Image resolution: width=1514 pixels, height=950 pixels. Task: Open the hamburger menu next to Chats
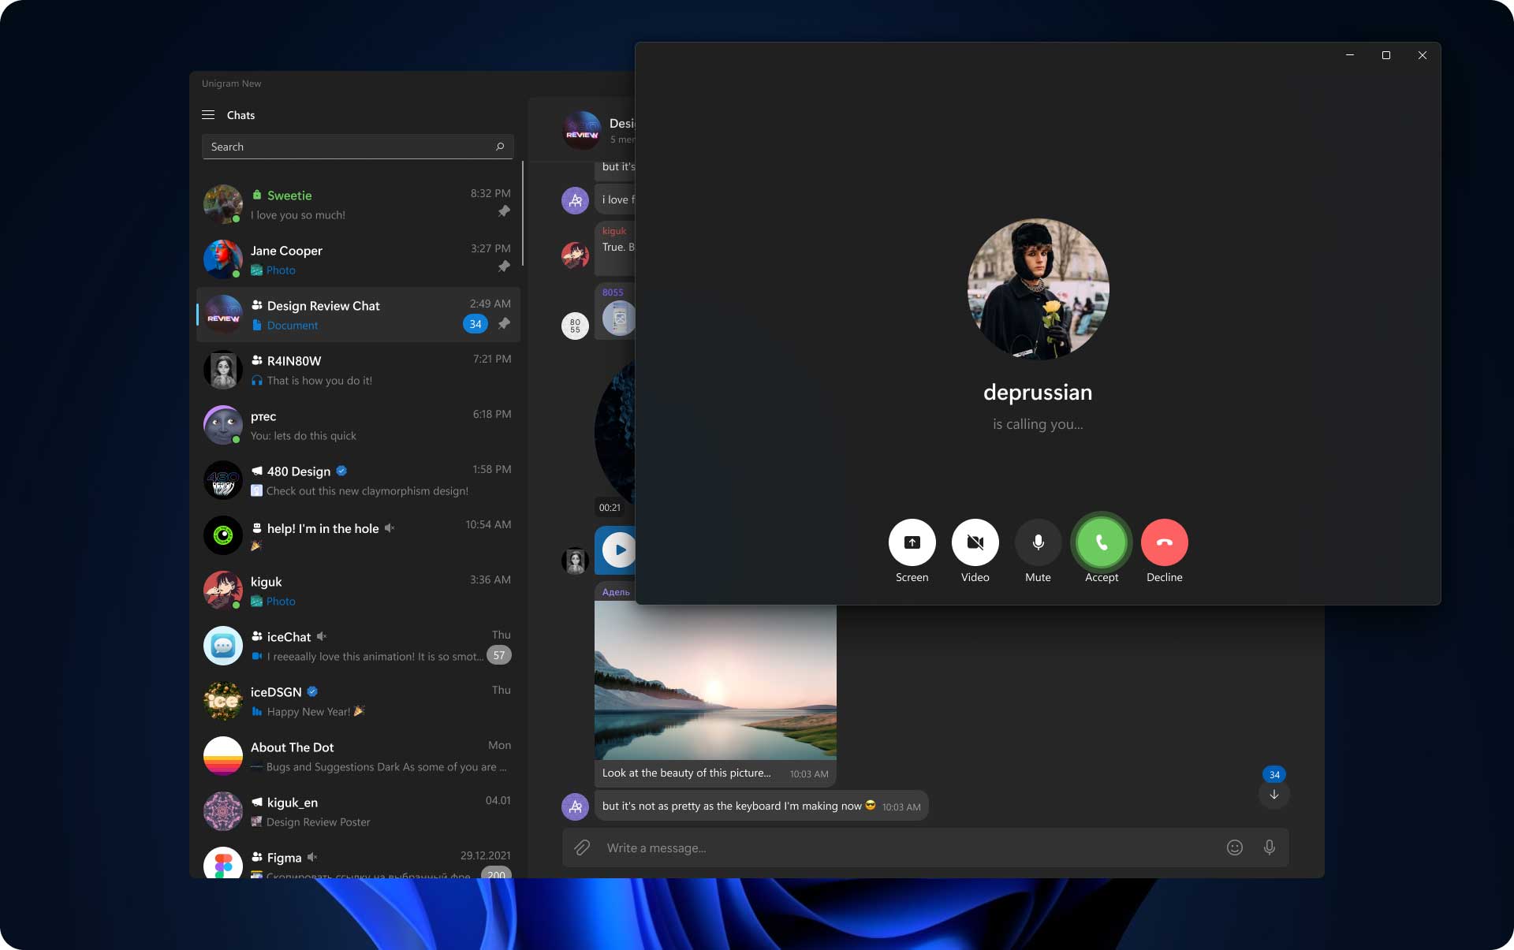click(208, 115)
